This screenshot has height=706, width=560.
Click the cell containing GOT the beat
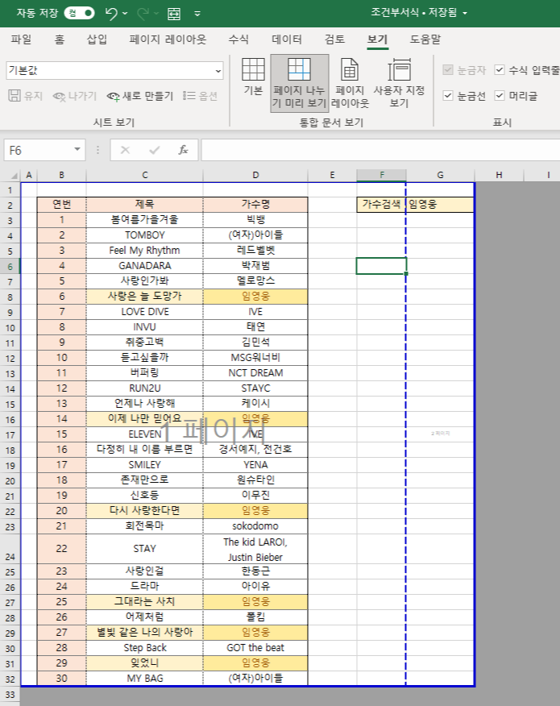pos(255,647)
